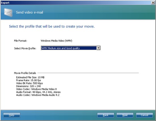
Task: Click the Select the profile instruction text
Action: pos(52,27)
